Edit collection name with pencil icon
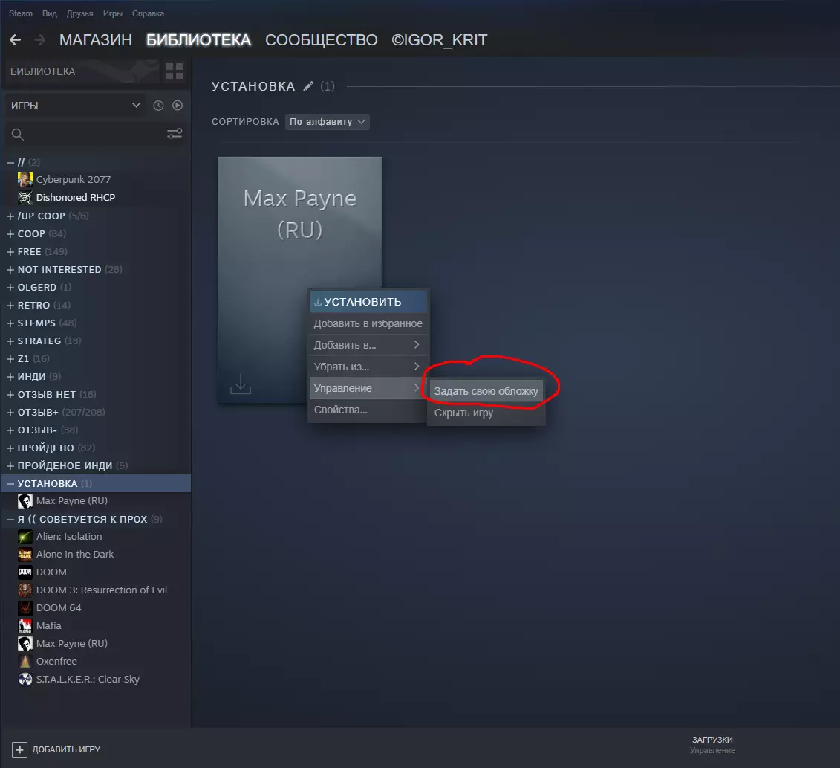 click(308, 86)
